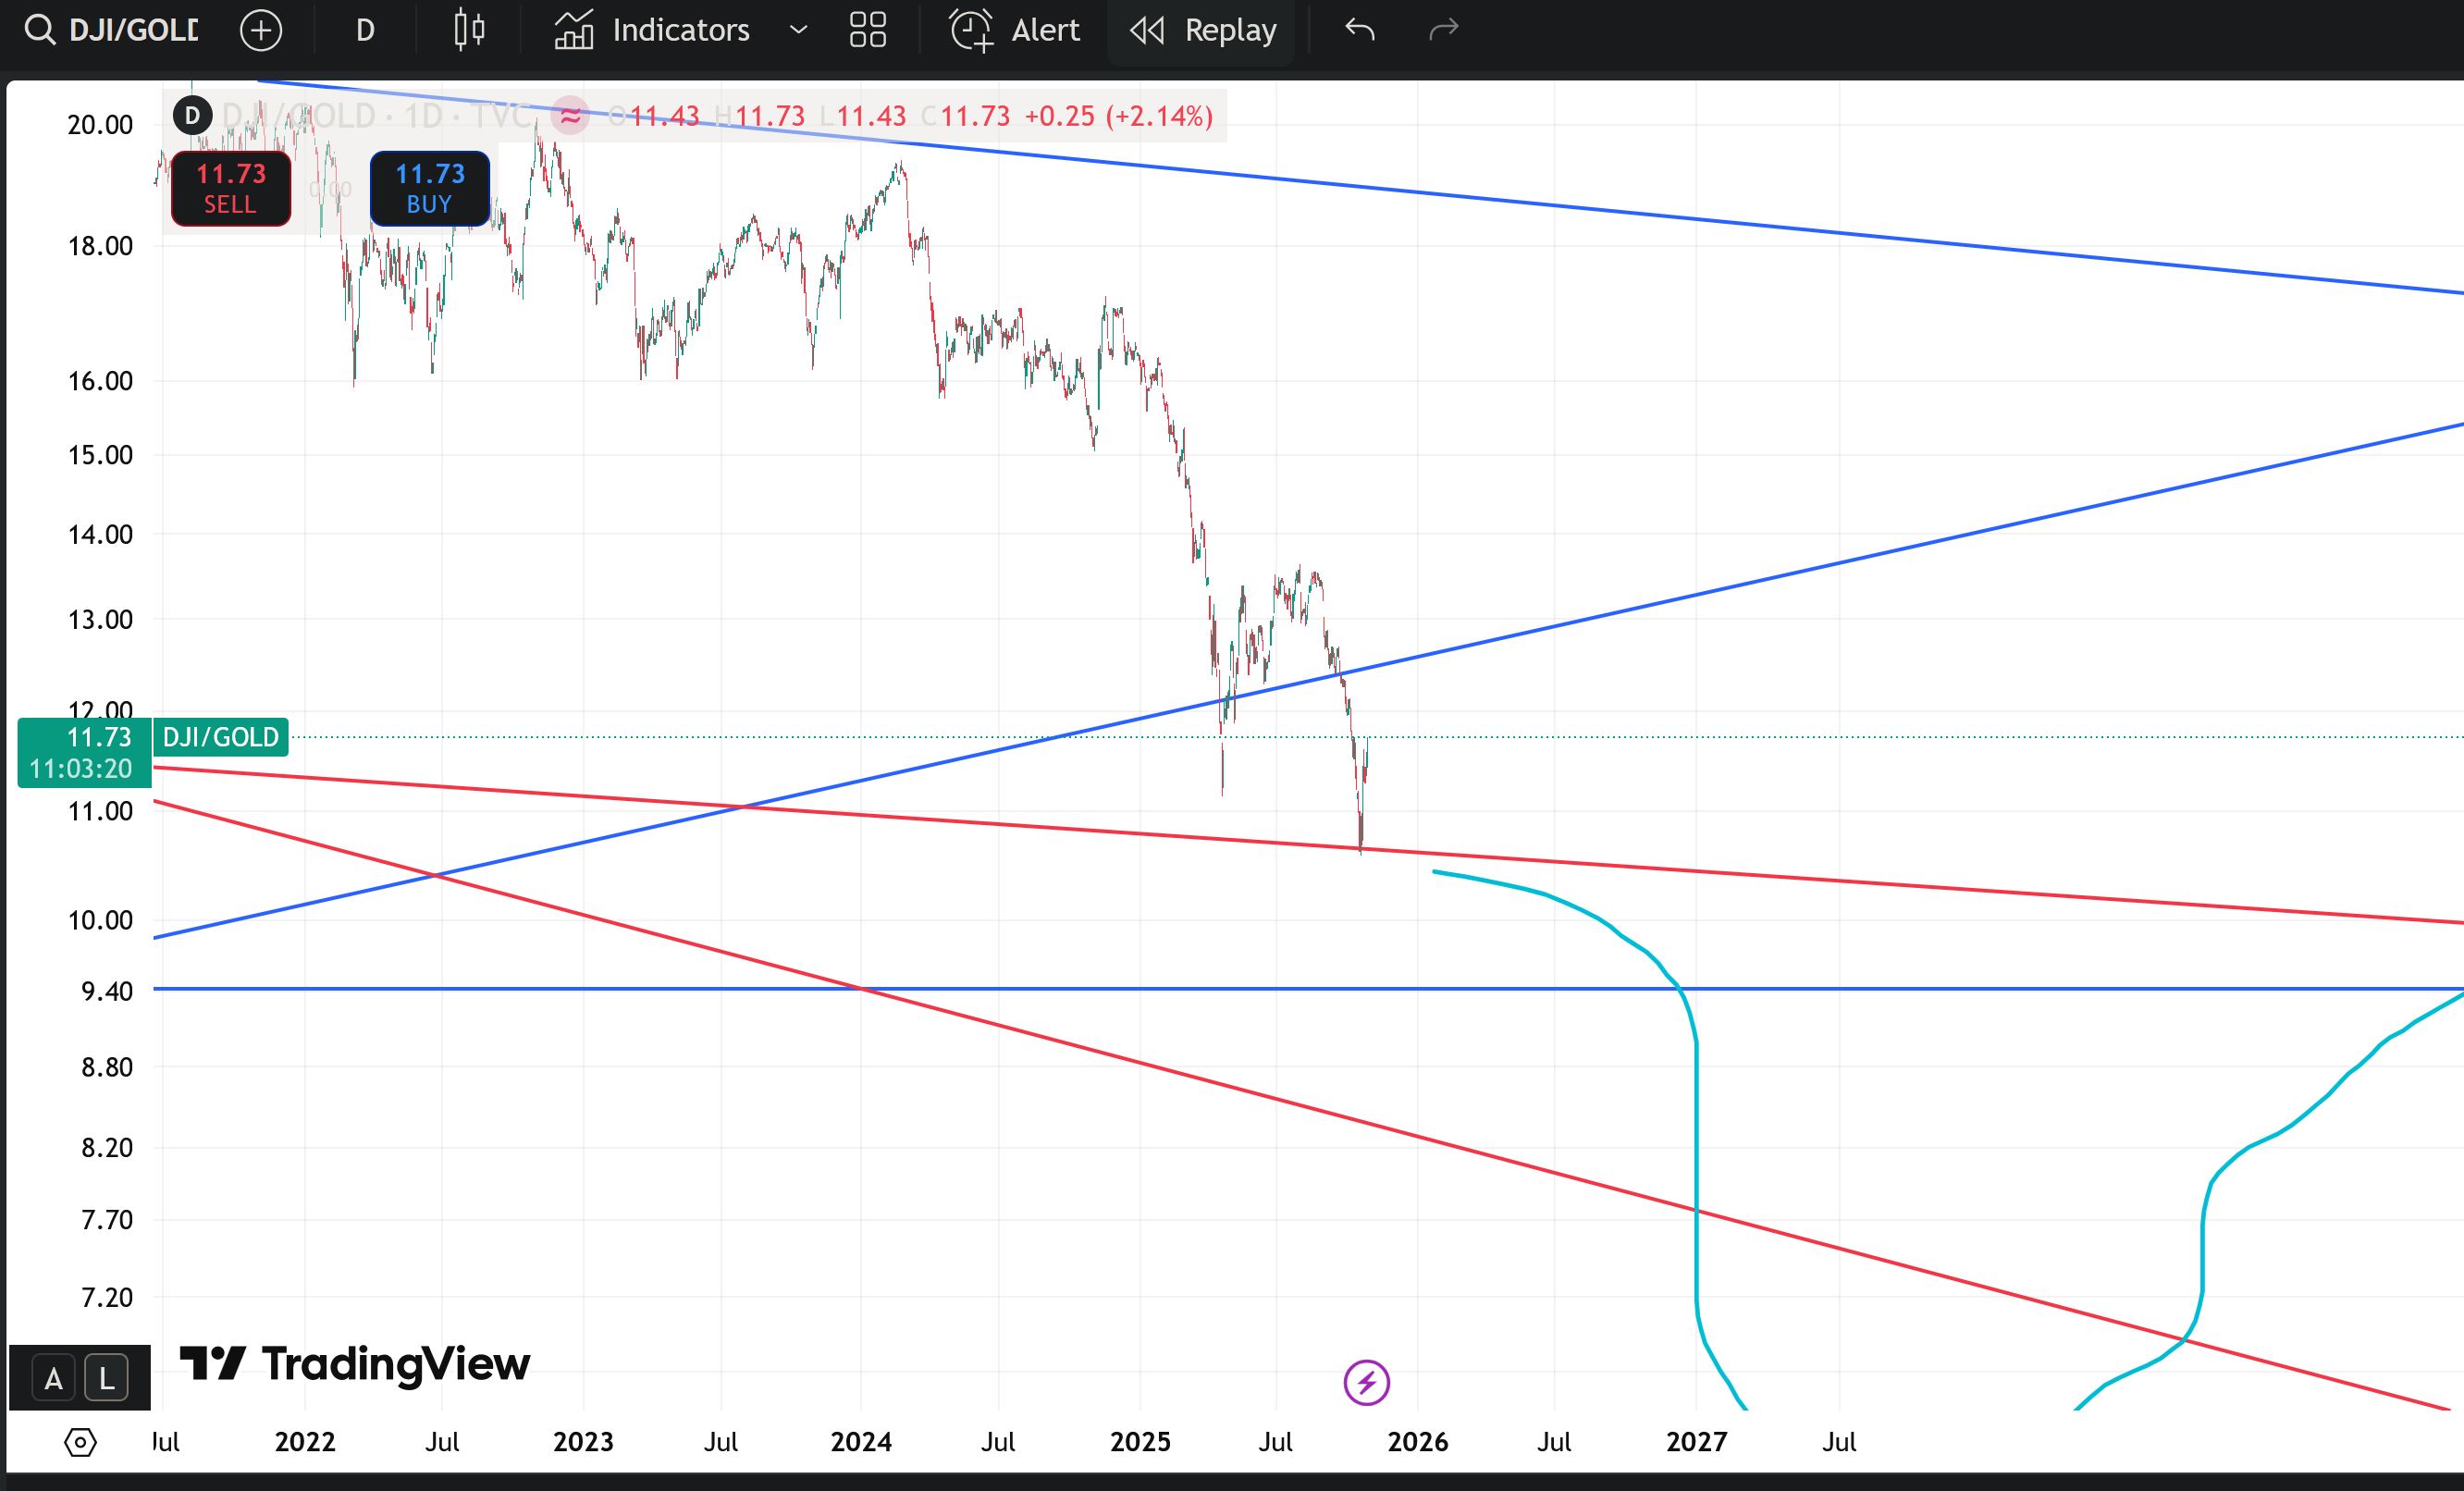Expand the indicators favorites chevron
2464x1491 pixels.
click(798, 30)
